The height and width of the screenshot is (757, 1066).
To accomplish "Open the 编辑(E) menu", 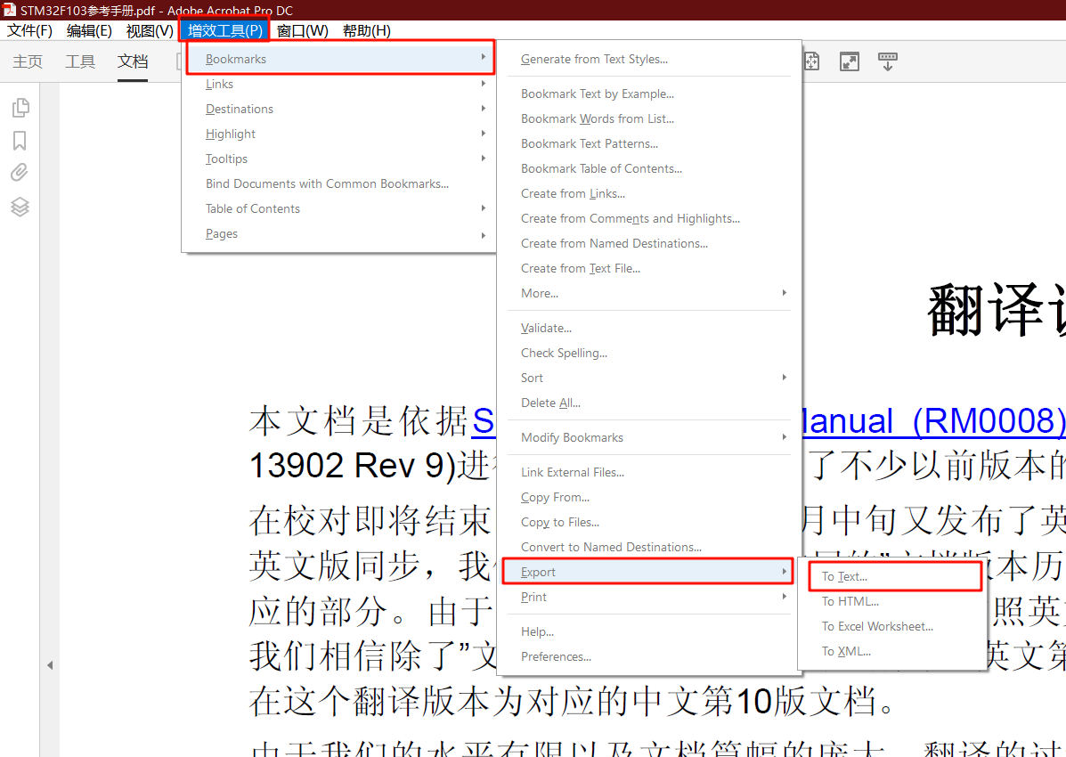I will [89, 30].
